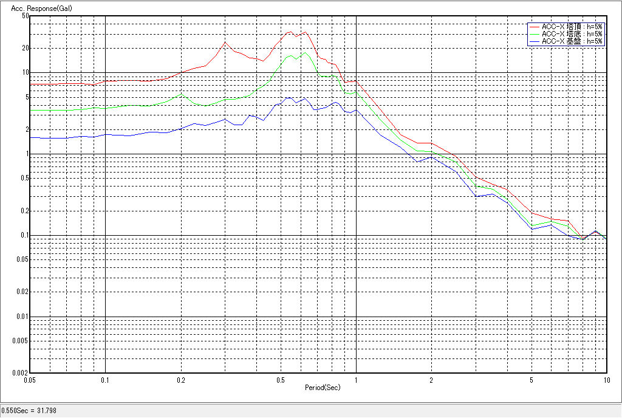The image size is (622, 418).
Task: Click the x-axis tick label 0.2
Action: [x=180, y=380]
